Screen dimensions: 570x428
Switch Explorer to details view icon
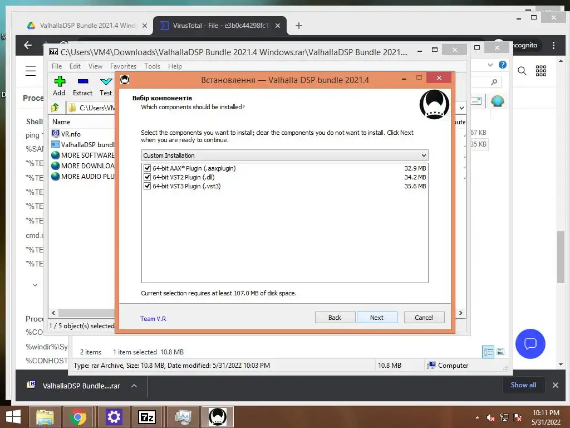[488, 352]
